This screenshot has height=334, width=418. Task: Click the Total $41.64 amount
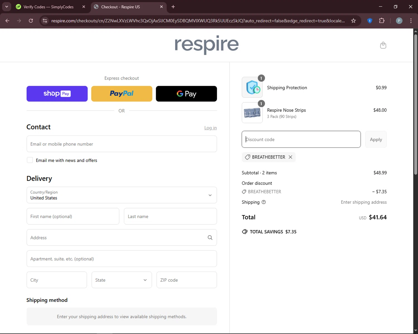tap(378, 217)
